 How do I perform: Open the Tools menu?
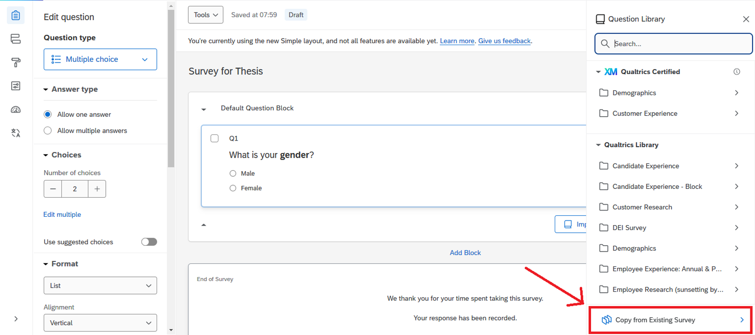coord(205,15)
